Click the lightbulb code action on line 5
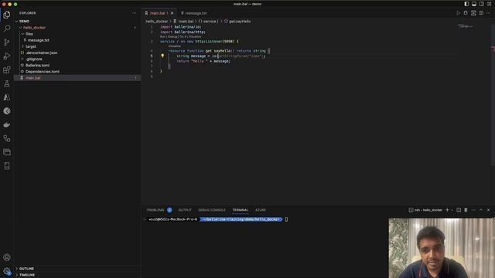 (162, 56)
